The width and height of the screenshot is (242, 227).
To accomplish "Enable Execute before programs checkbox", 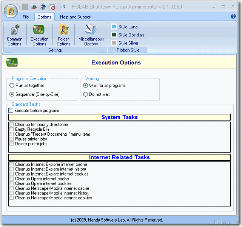I will tap(11, 111).
